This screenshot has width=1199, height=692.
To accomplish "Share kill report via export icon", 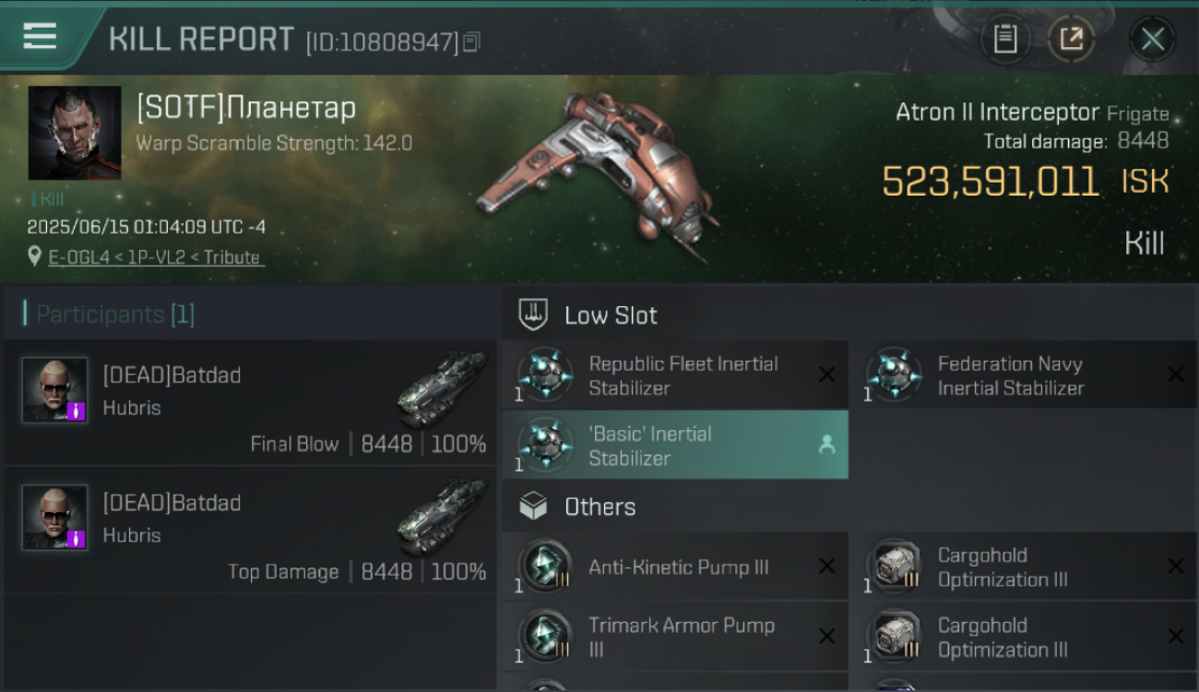I will pyautogui.click(x=1072, y=39).
